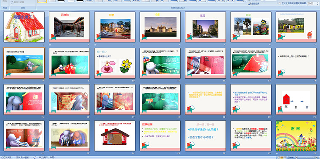Click the zoom out minus button
Image resolution: width=320 pixels, height=159 pixels.
pyautogui.click(x=296, y=158)
